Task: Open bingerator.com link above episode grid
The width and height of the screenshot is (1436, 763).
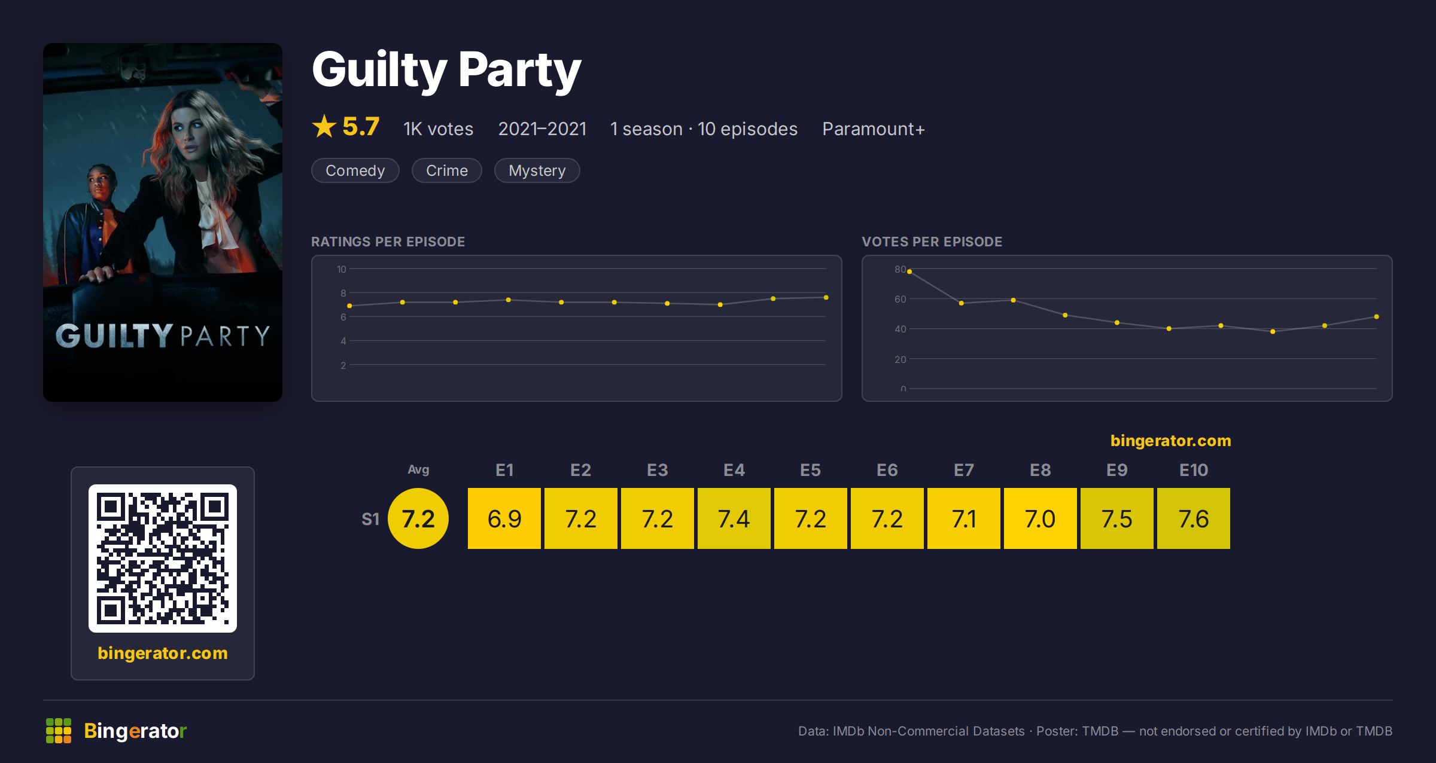Action: [1171, 441]
